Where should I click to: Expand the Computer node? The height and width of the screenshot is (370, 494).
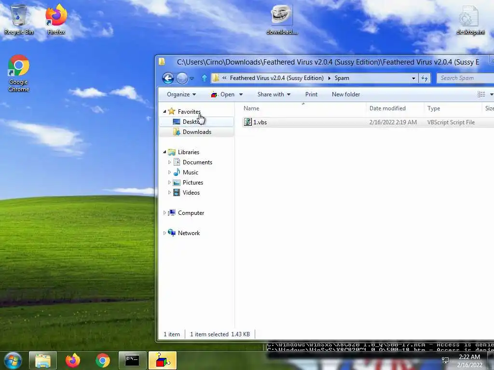(165, 213)
